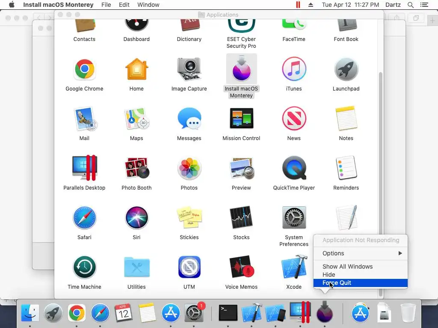This screenshot has height=328, width=438.
Task: Open Spotlight search in the menu bar
Action: point(410,5)
